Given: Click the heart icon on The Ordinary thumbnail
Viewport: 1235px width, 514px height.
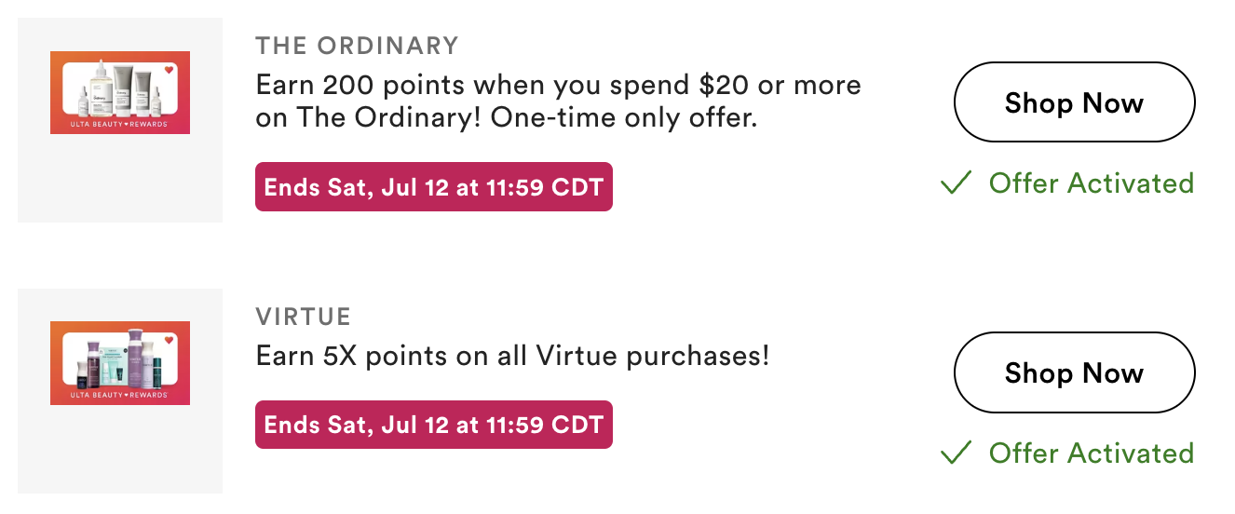Looking at the screenshot, I should point(169,70).
